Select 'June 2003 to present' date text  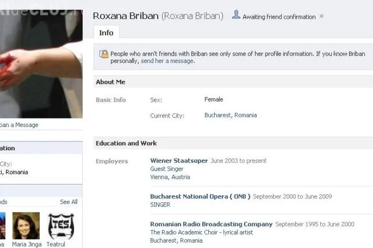[239, 161]
